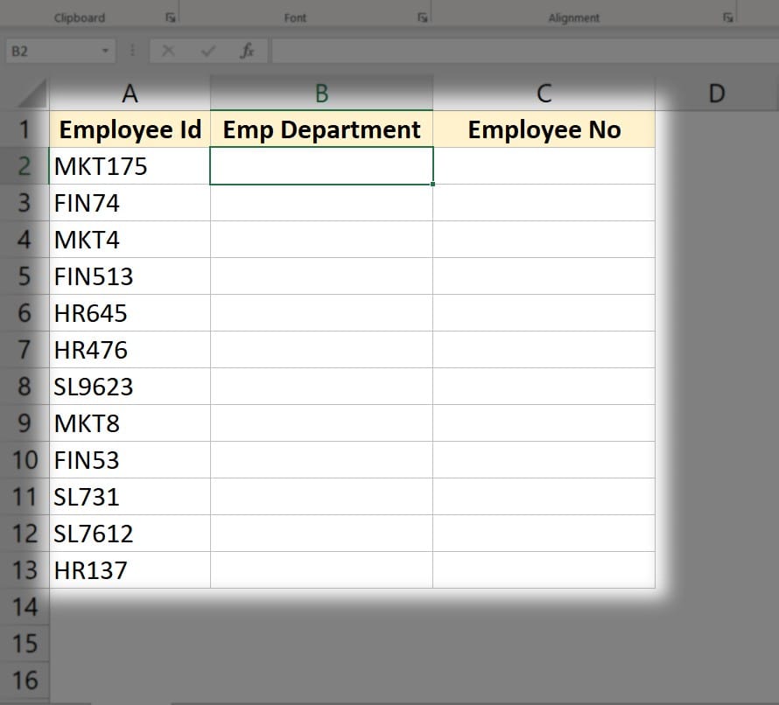Screen dimensions: 779x705
Task: Select column C header
Action: tap(544, 94)
